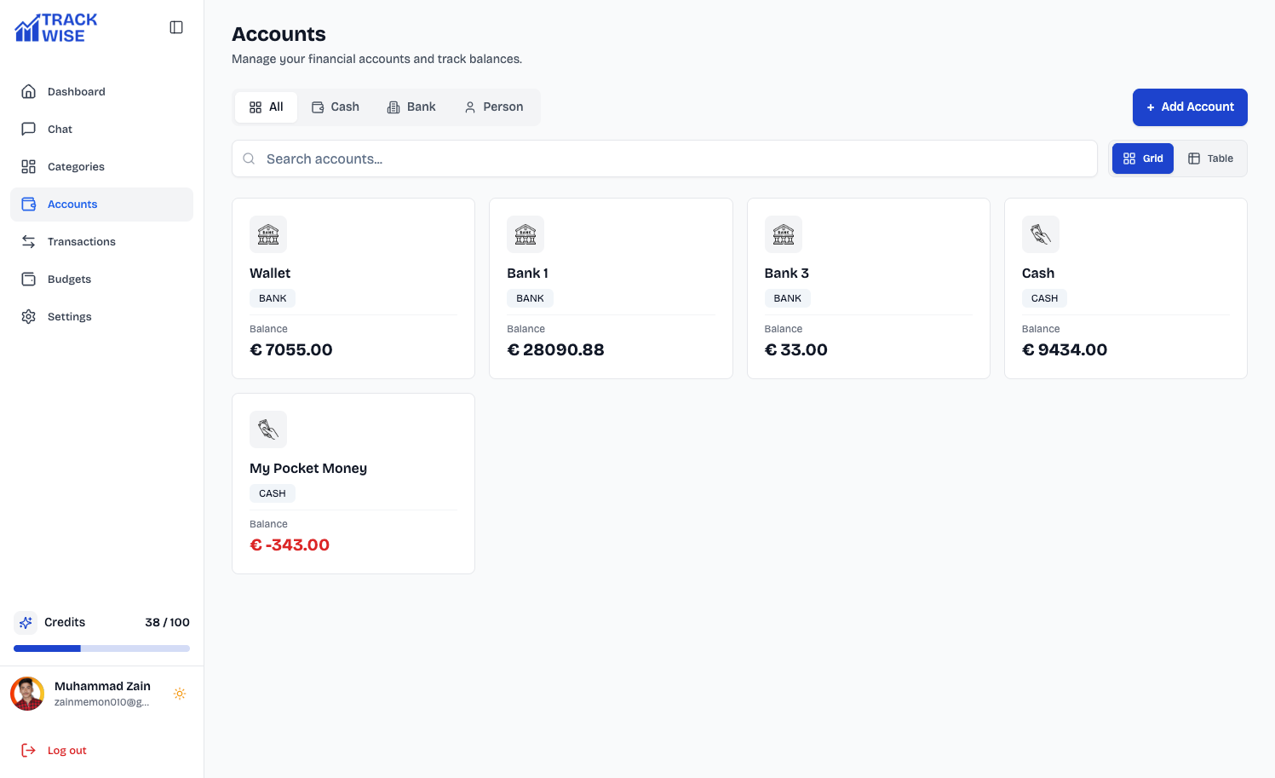Select the Person filter
The image size is (1275, 778).
tap(493, 107)
